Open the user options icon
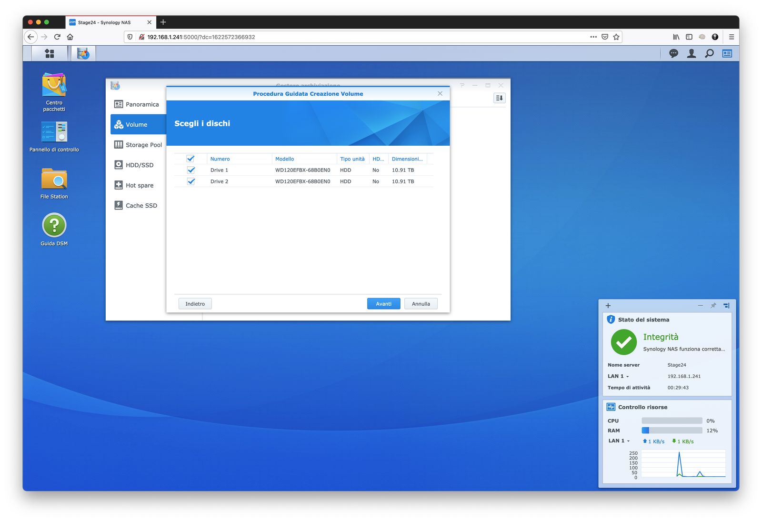This screenshot has width=762, height=521. point(692,53)
